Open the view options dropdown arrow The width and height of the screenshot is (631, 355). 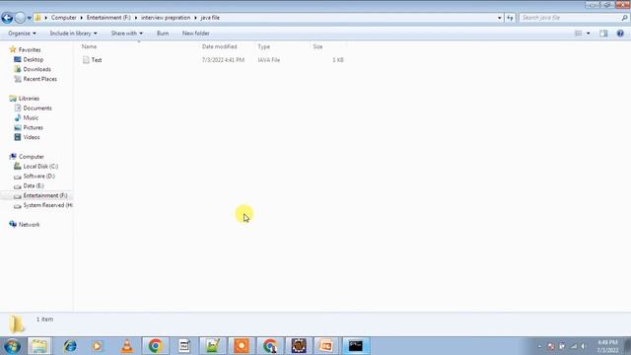pyautogui.click(x=589, y=34)
